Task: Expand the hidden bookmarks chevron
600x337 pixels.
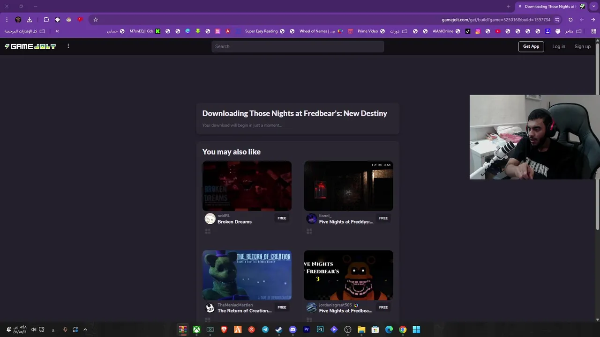Action: click(x=57, y=31)
